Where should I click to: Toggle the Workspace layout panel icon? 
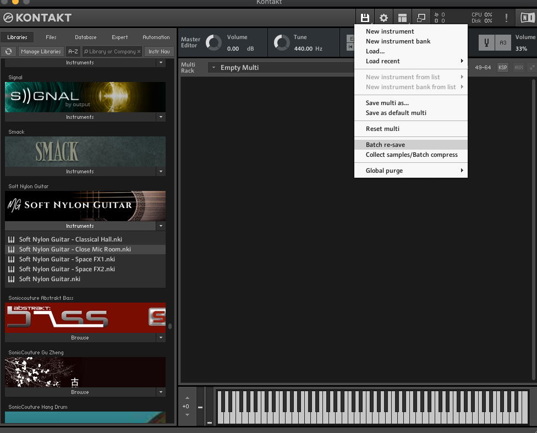pyautogui.click(x=402, y=18)
